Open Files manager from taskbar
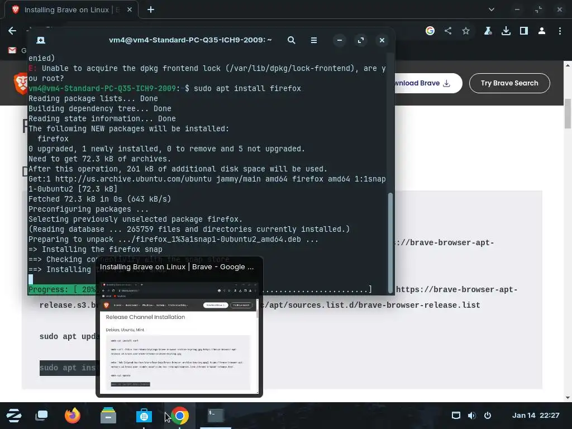 (x=108, y=416)
